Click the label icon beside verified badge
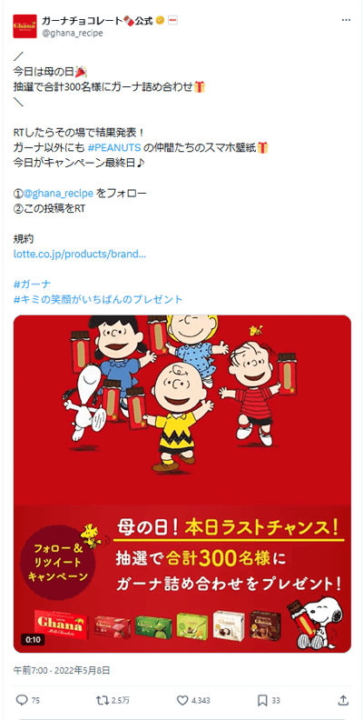363x720 pixels. 172,21
